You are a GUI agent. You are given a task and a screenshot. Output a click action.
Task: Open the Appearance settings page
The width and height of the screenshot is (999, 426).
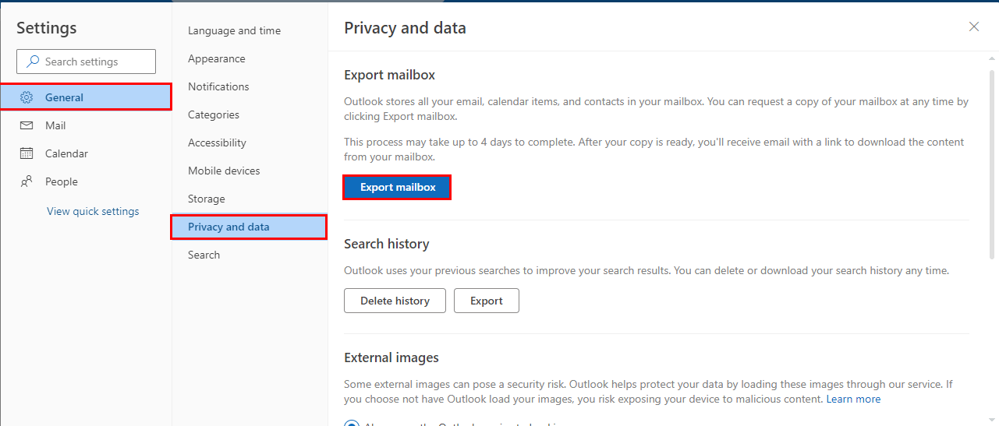[x=216, y=58]
